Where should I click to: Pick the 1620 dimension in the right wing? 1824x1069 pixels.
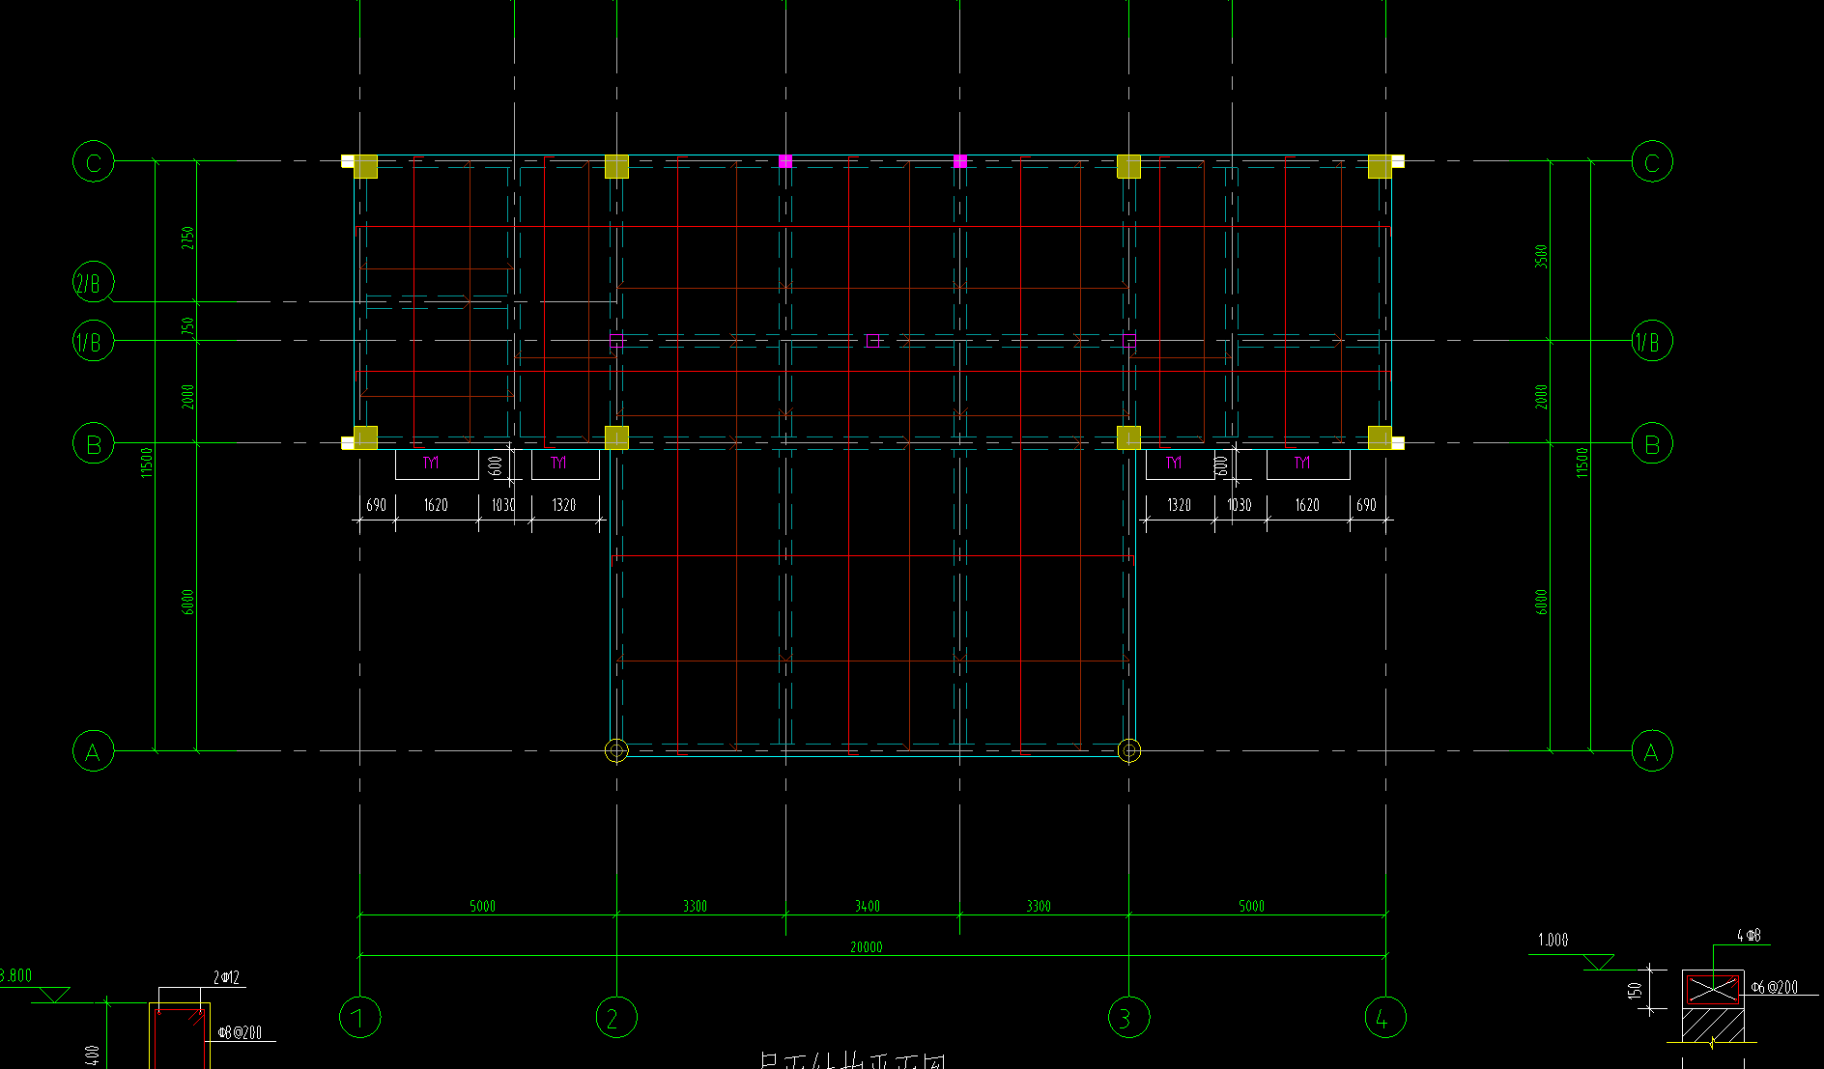point(1307,505)
